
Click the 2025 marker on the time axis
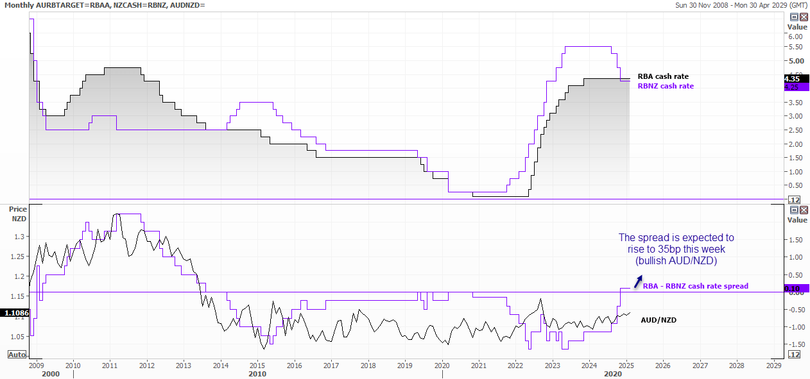(x=626, y=365)
